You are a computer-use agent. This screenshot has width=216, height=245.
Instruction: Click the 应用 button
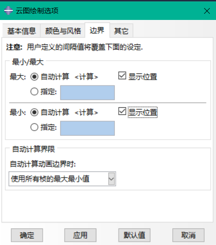coord(80,235)
